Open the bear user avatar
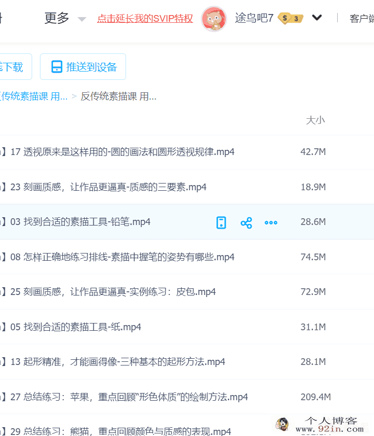Image resolution: width=374 pixels, height=436 pixels. click(214, 19)
